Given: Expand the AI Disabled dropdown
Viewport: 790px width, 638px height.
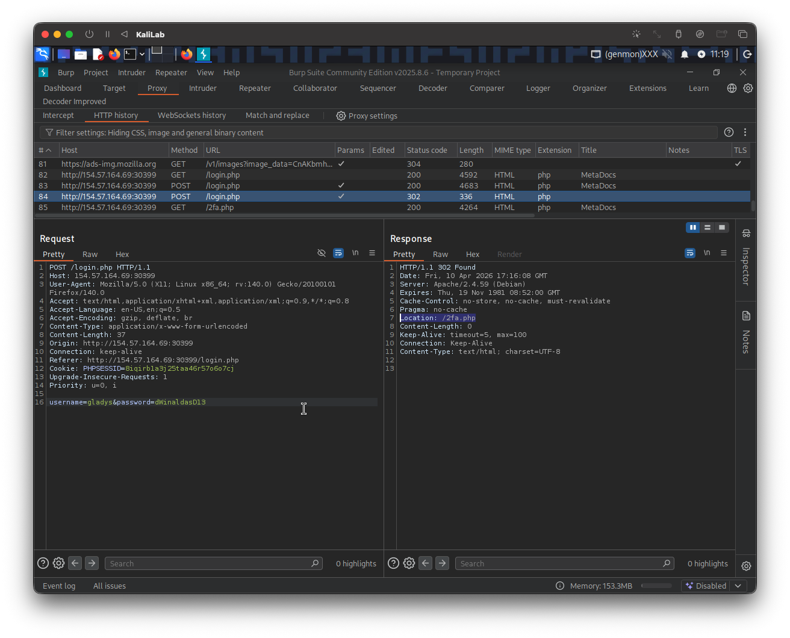Looking at the screenshot, I should (738, 586).
